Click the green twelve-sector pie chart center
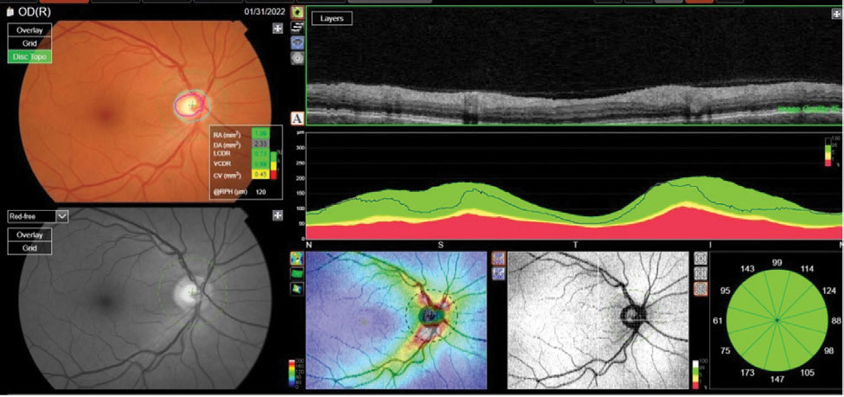844x397 pixels. (777, 321)
